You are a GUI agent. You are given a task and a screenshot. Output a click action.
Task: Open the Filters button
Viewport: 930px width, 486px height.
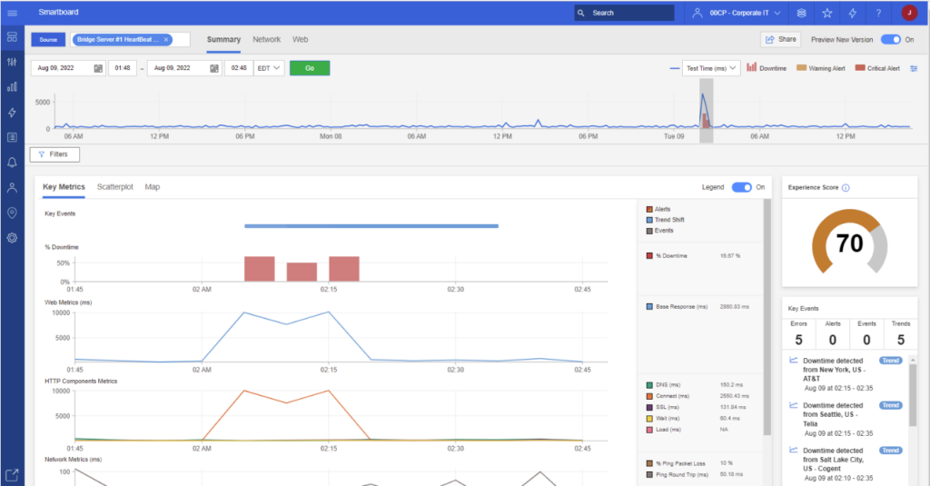54,154
